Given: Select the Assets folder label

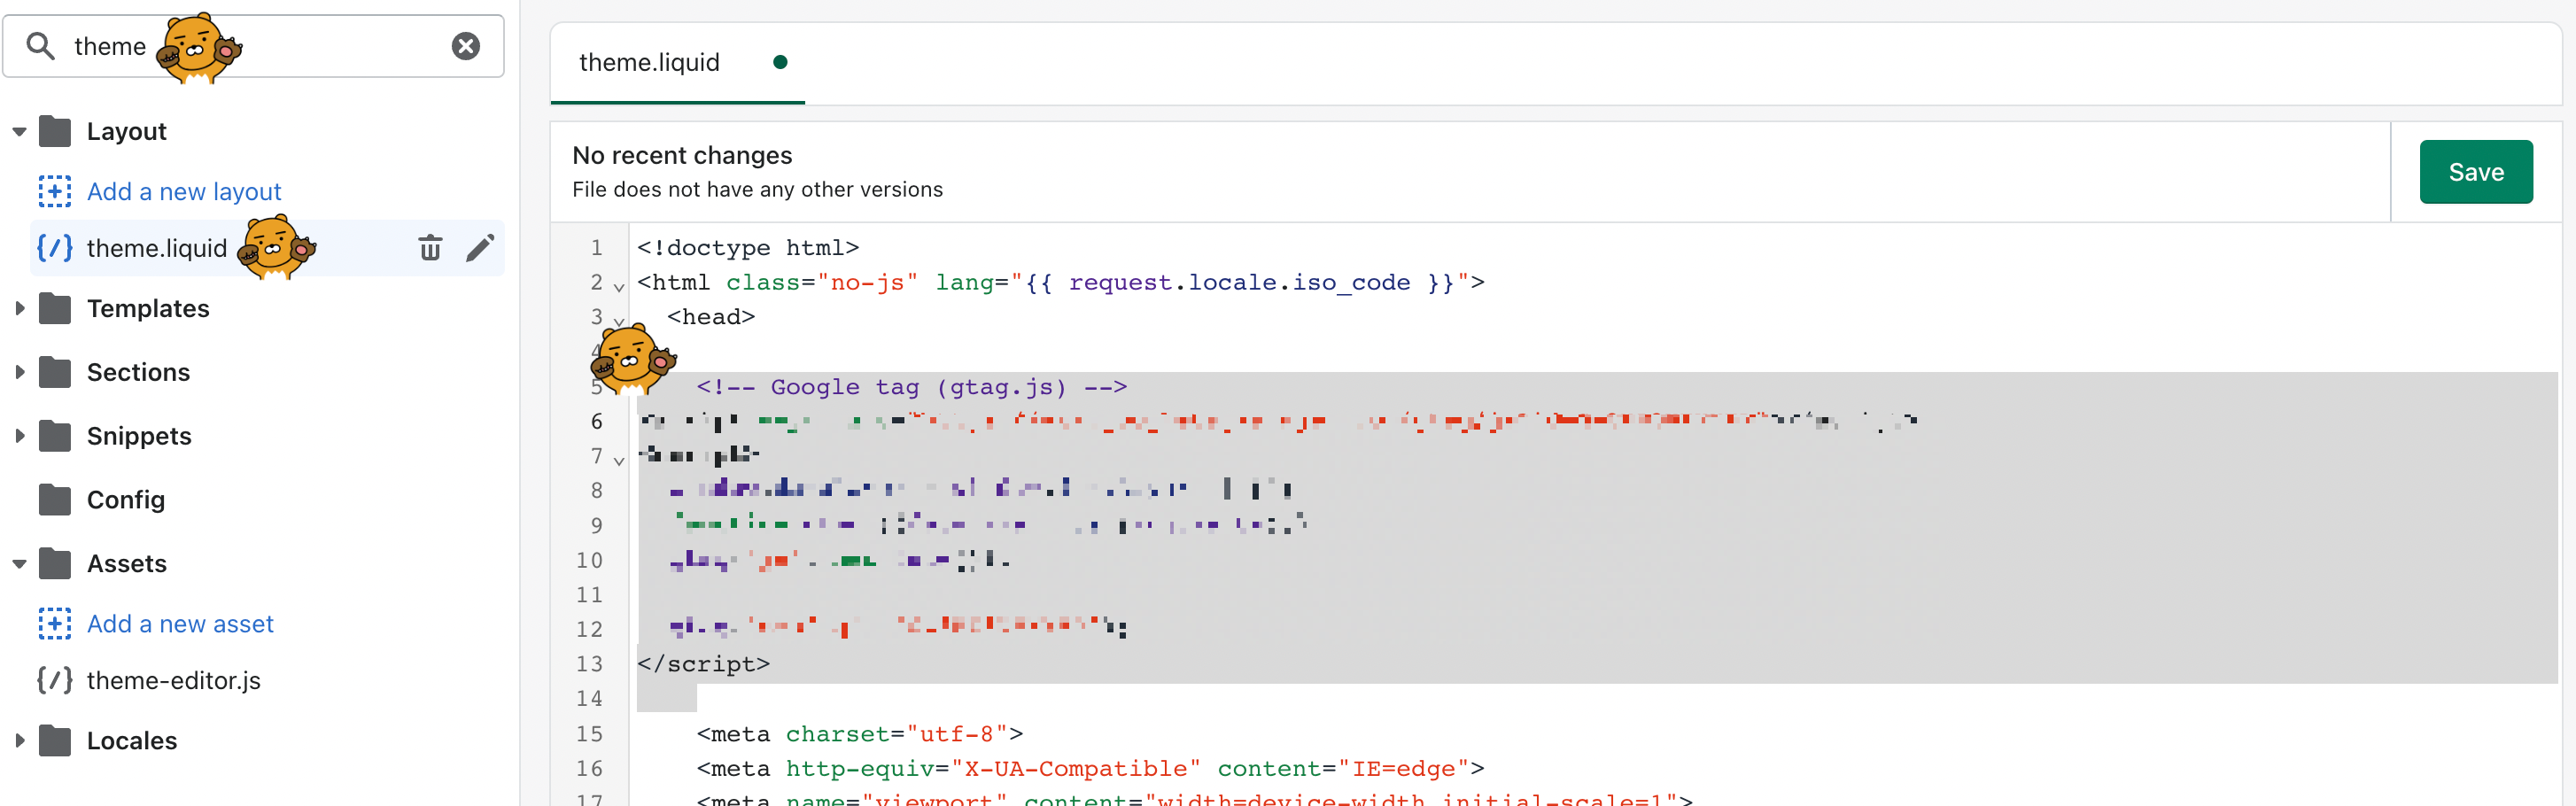Looking at the screenshot, I should (127, 563).
